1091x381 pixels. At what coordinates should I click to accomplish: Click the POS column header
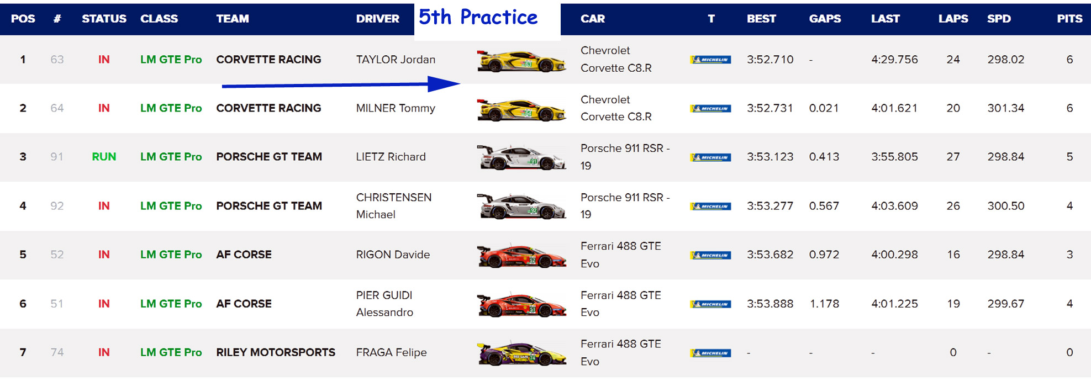point(23,19)
